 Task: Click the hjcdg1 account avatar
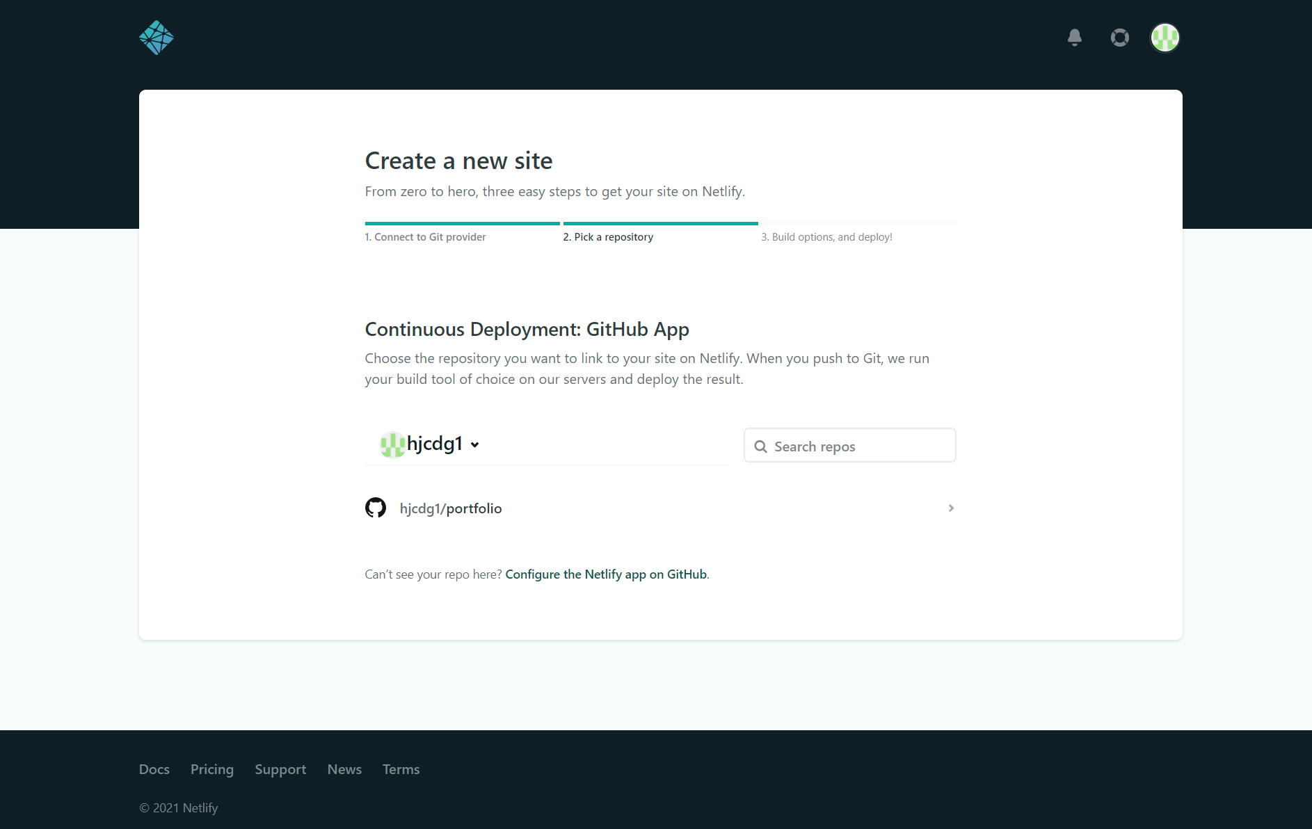tap(392, 444)
